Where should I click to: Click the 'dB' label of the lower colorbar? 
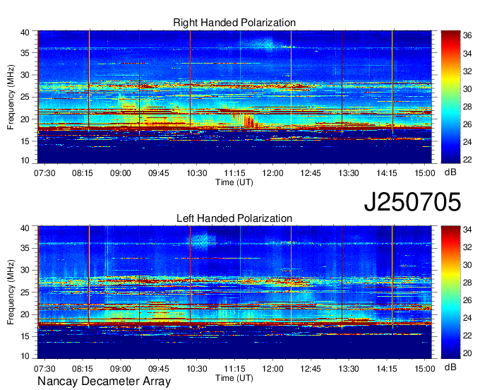coord(450,367)
